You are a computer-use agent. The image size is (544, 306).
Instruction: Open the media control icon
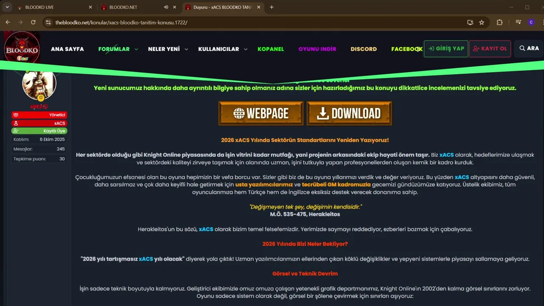[518, 22]
